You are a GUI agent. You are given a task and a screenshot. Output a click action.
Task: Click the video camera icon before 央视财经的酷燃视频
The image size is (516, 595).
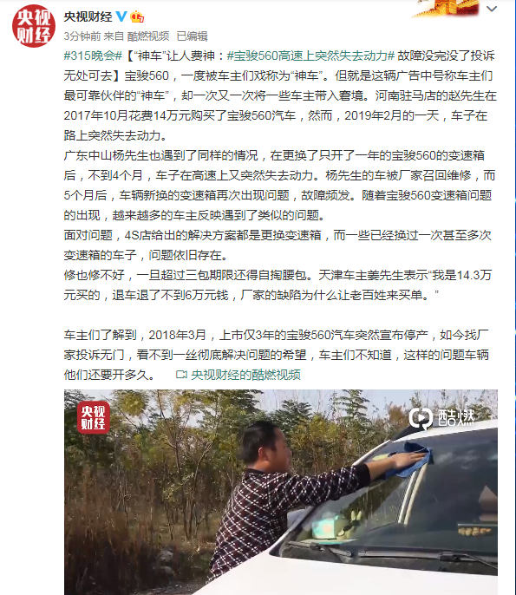[182, 375]
